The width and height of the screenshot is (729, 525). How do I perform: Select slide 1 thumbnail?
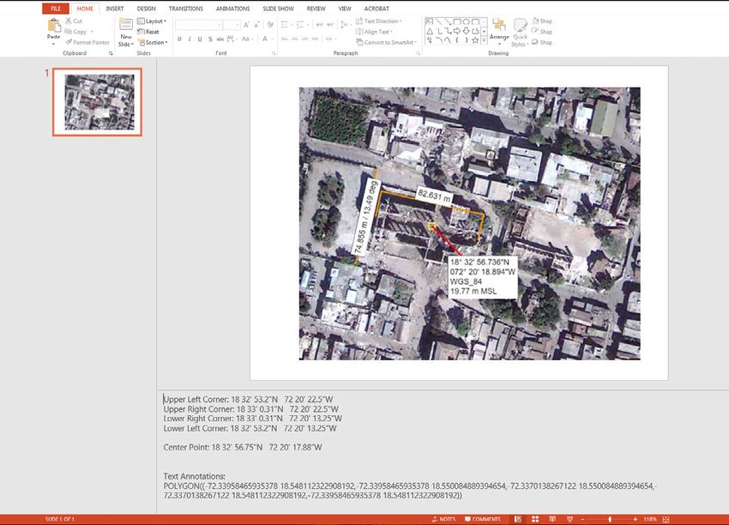(97, 102)
